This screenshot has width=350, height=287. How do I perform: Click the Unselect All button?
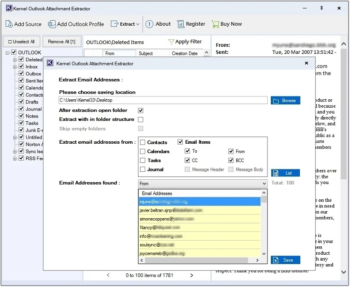click(x=22, y=42)
